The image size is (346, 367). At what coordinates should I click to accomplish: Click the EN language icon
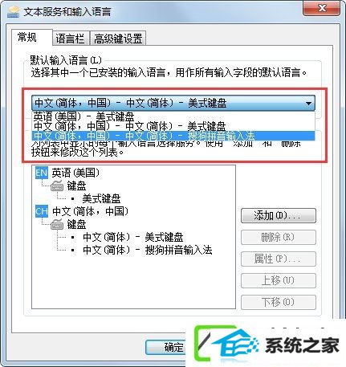42,173
